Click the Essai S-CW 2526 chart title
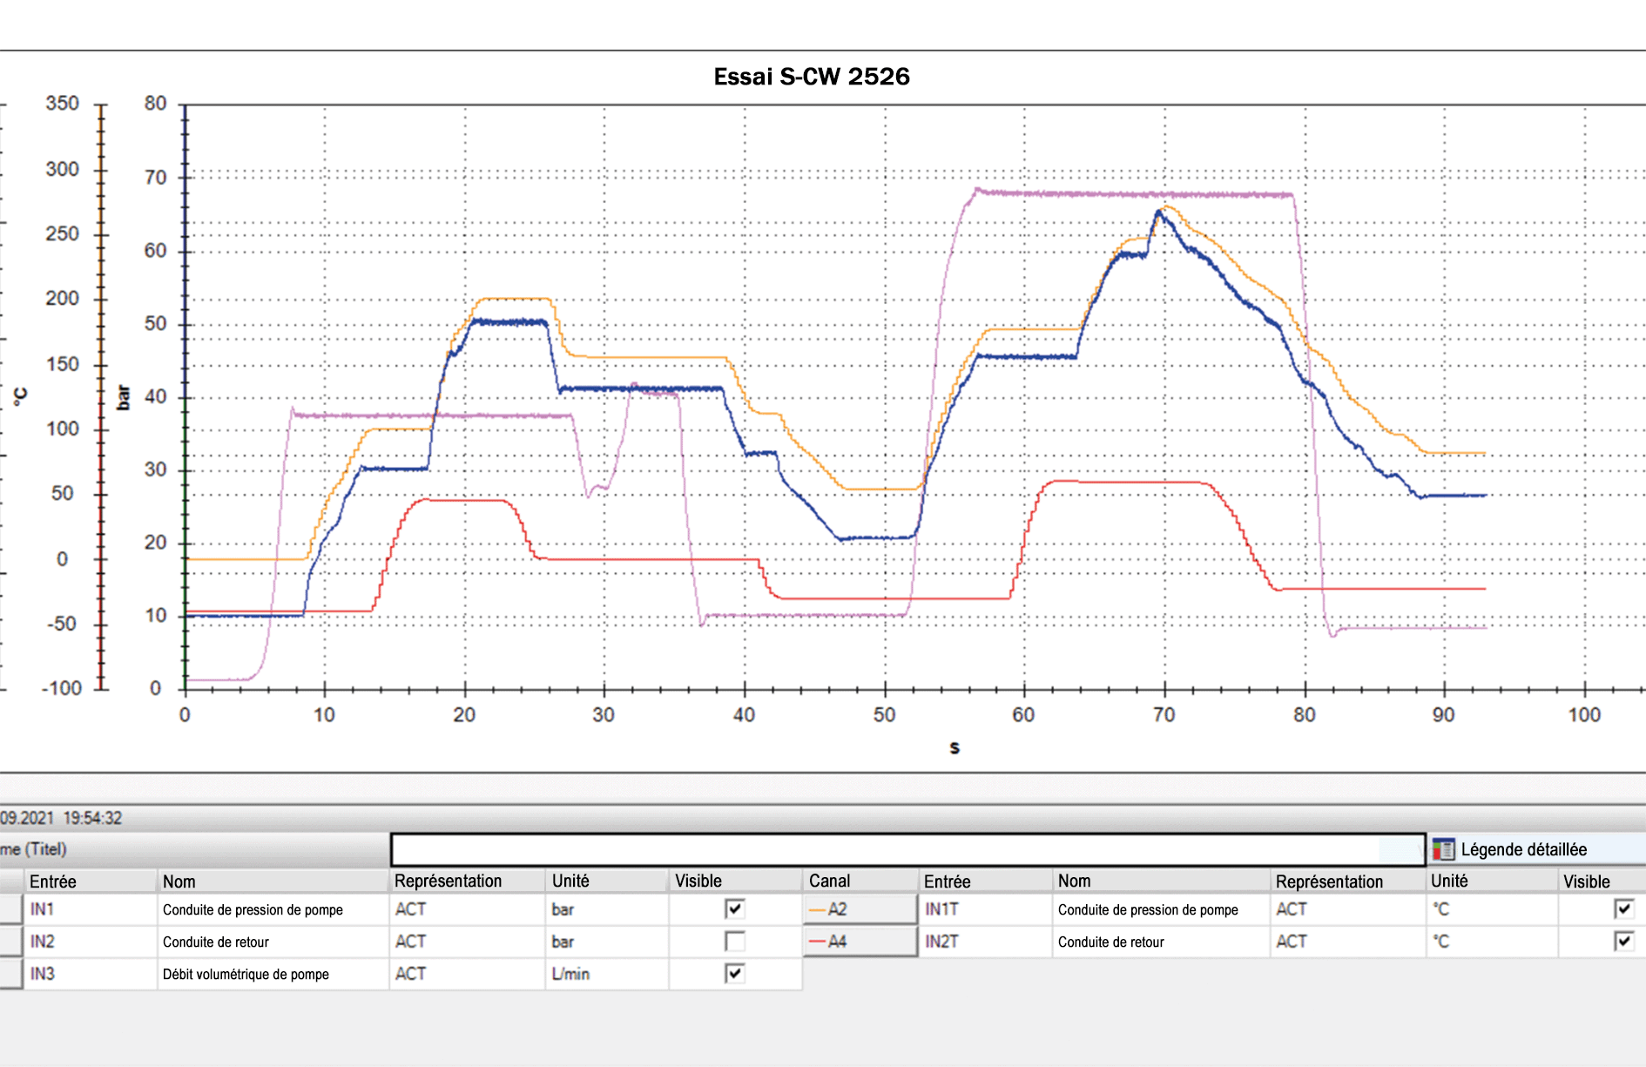1646x1067 pixels. (812, 77)
